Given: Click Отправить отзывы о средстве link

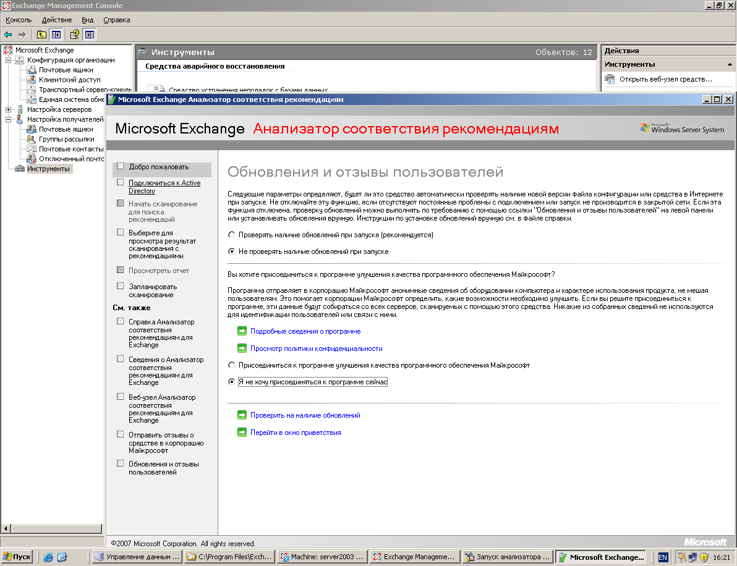Looking at the screenshot, I should tap(166, 442).
